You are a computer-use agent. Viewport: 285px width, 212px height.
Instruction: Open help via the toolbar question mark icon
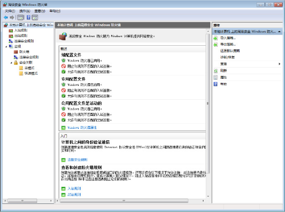(x=28, y=17)
